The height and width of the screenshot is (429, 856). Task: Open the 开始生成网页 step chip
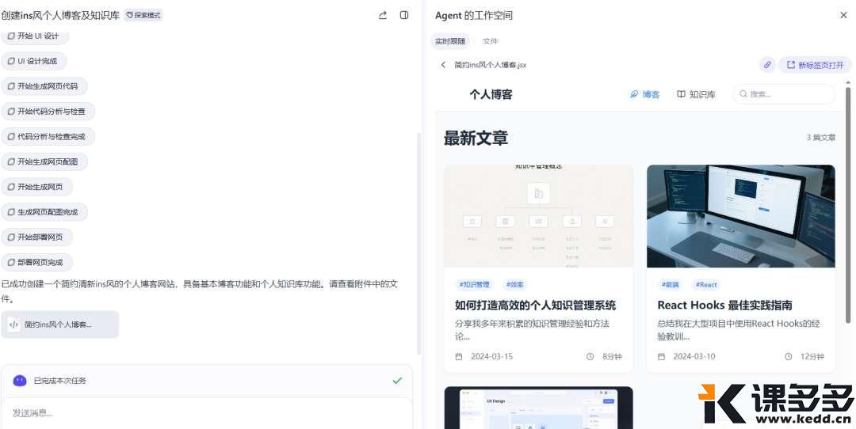(x=36, y=187)
